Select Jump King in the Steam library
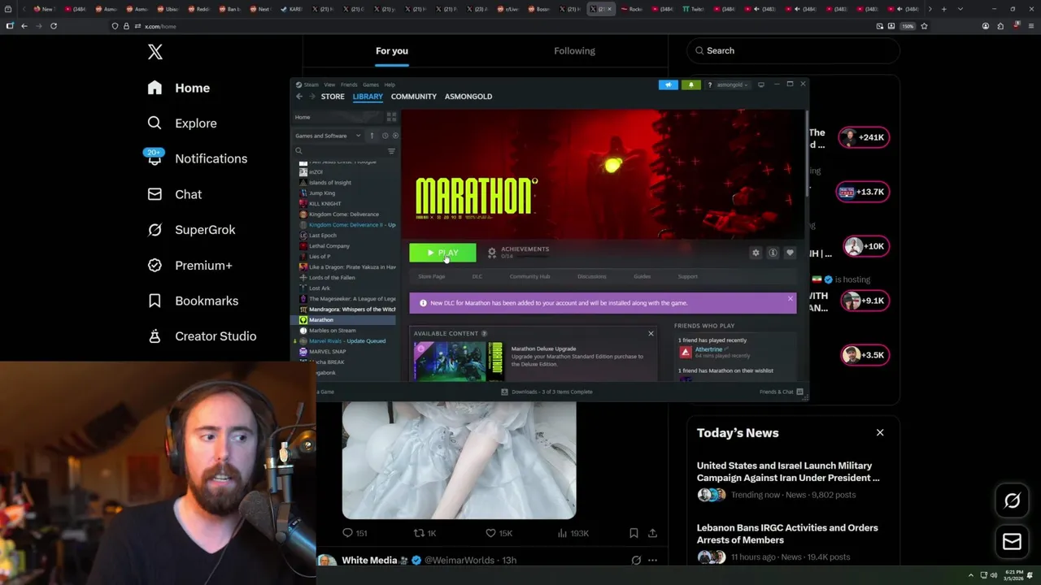The width and height of the screenshot is (1041, 585). click(x=322, y=193)
